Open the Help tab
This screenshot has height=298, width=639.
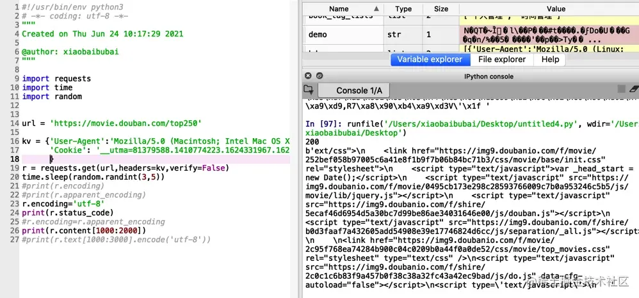[x=550, y=59]
